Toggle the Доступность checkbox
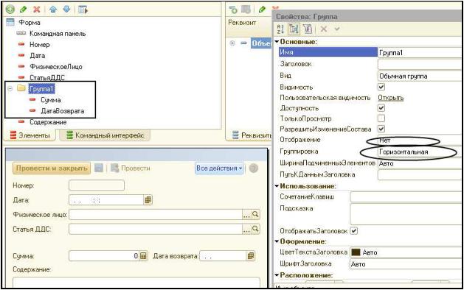The image size is (464, 290). (x=381, y=107)
